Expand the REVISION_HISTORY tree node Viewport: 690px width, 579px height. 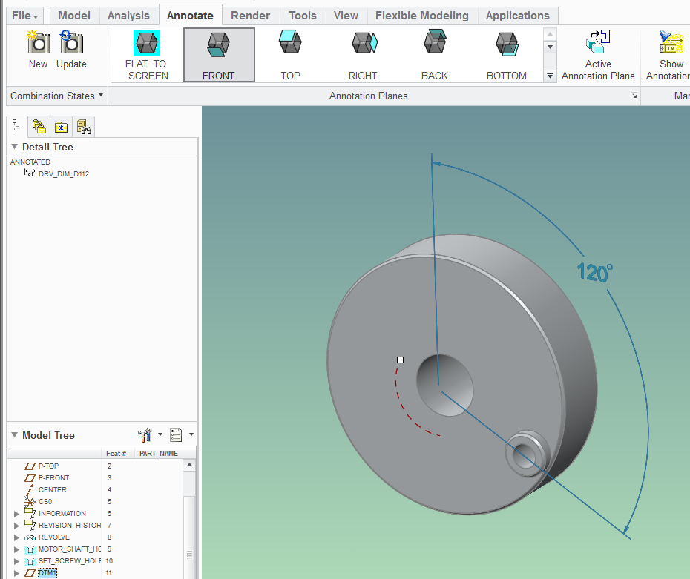[x=16, y=526]
